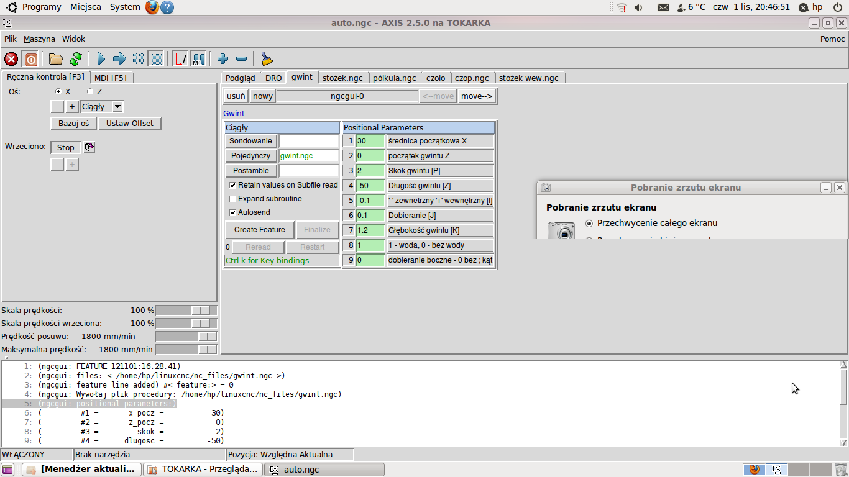Open help icon in top panel
The height and width of the screenshot is (477, 849).
[x=167, y=7]
